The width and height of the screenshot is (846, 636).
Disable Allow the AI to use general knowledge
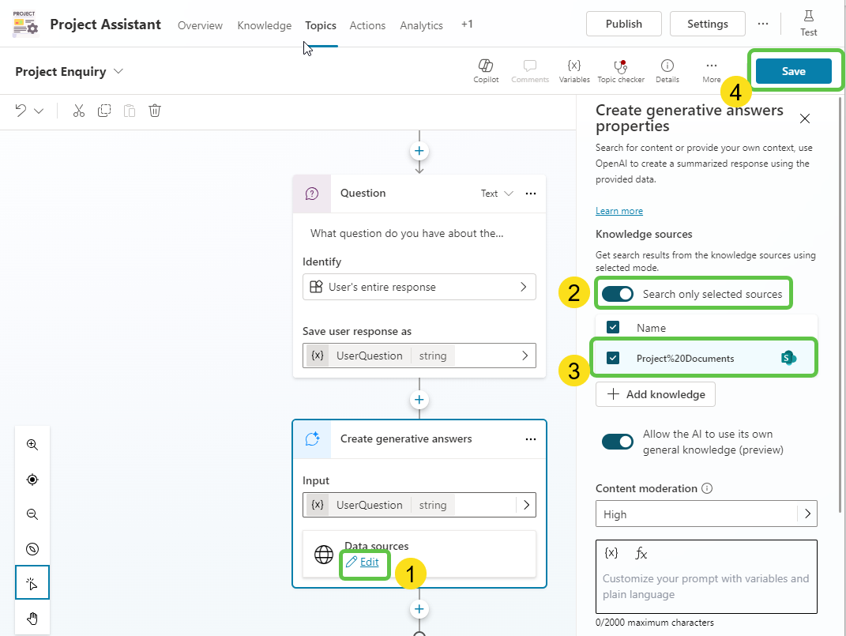point(618,441)
